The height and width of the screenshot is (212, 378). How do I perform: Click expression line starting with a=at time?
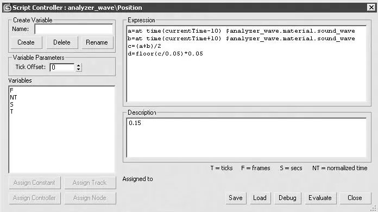[x=241, y=31]
